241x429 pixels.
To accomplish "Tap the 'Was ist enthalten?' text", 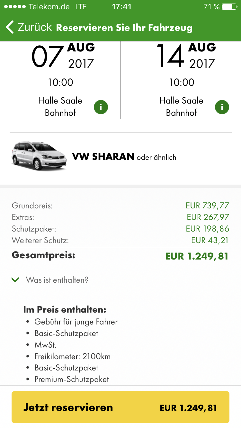I will click(x=57, y=280).
